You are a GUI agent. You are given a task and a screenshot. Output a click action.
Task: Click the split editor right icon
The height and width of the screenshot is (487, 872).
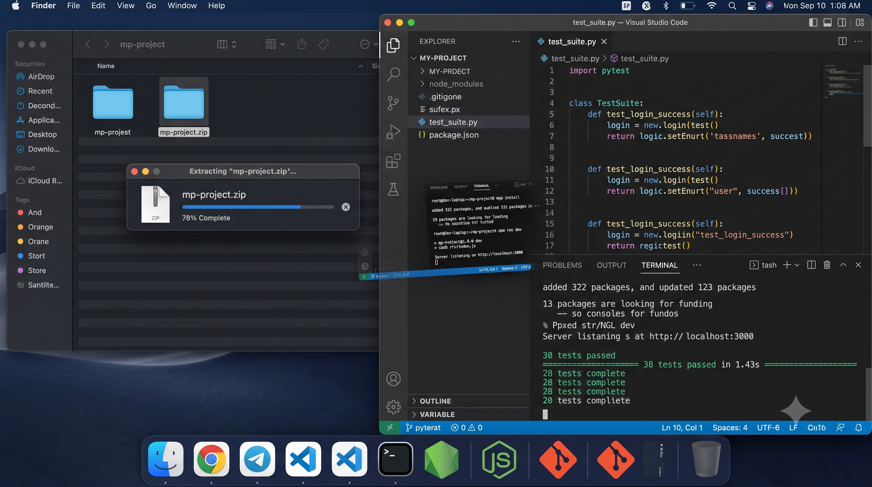coord(842,41)
